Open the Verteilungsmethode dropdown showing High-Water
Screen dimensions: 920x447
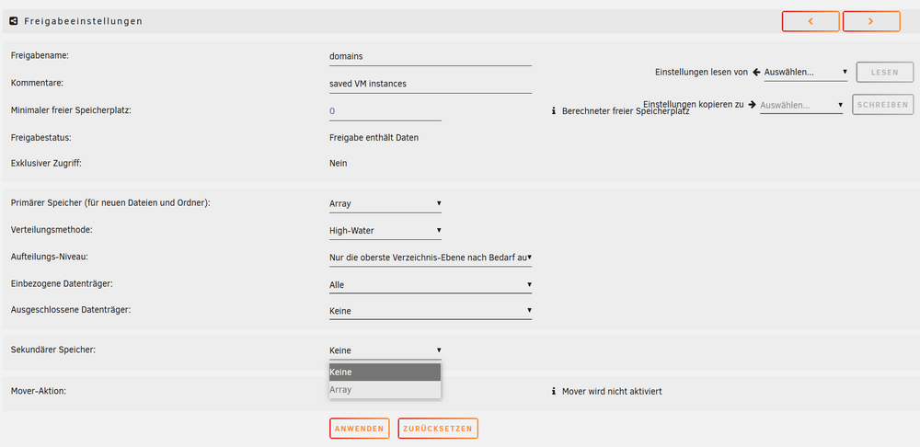tap(385, 231)
